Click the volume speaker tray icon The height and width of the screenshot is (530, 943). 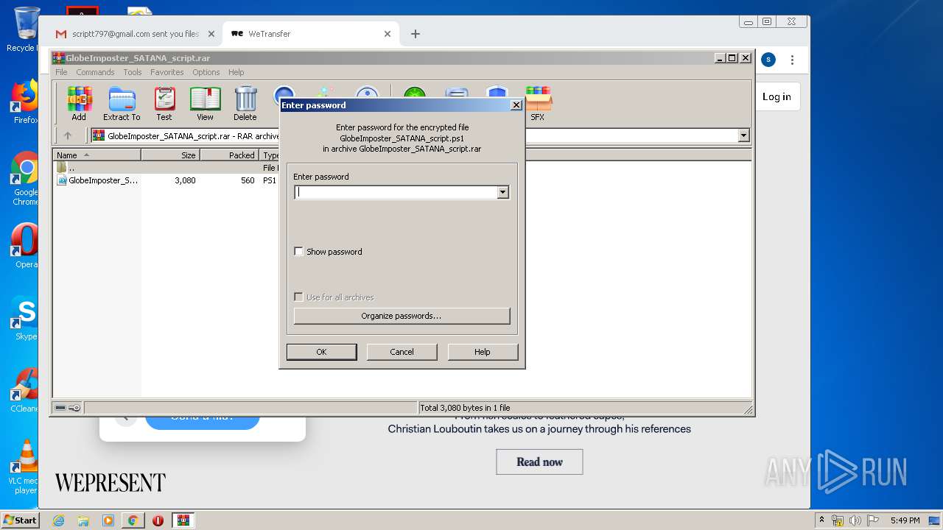(855, 520)
